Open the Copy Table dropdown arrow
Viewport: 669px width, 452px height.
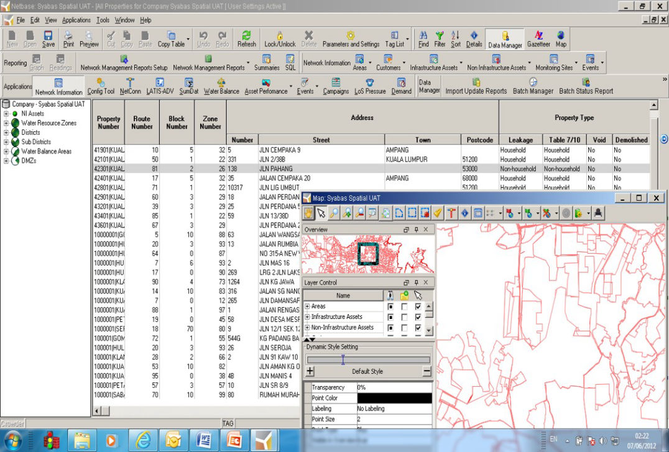pos(188,39)
